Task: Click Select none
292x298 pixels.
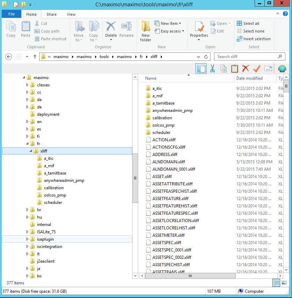Action: (251, 31)
